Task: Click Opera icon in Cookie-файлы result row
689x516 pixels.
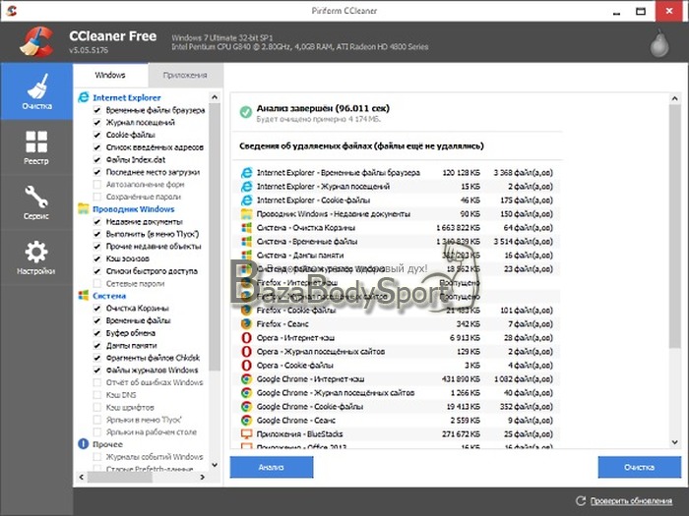Action: (x=246, y=365)
